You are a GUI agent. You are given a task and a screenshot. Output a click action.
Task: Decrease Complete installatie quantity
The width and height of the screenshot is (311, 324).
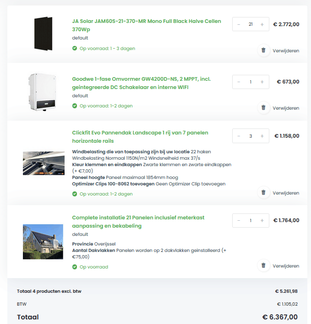239,220
